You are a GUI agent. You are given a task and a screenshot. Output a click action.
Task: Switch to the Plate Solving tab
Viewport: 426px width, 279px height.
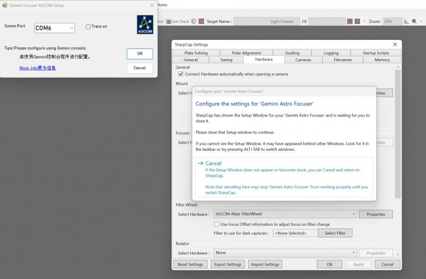click(x=196, y=53)
